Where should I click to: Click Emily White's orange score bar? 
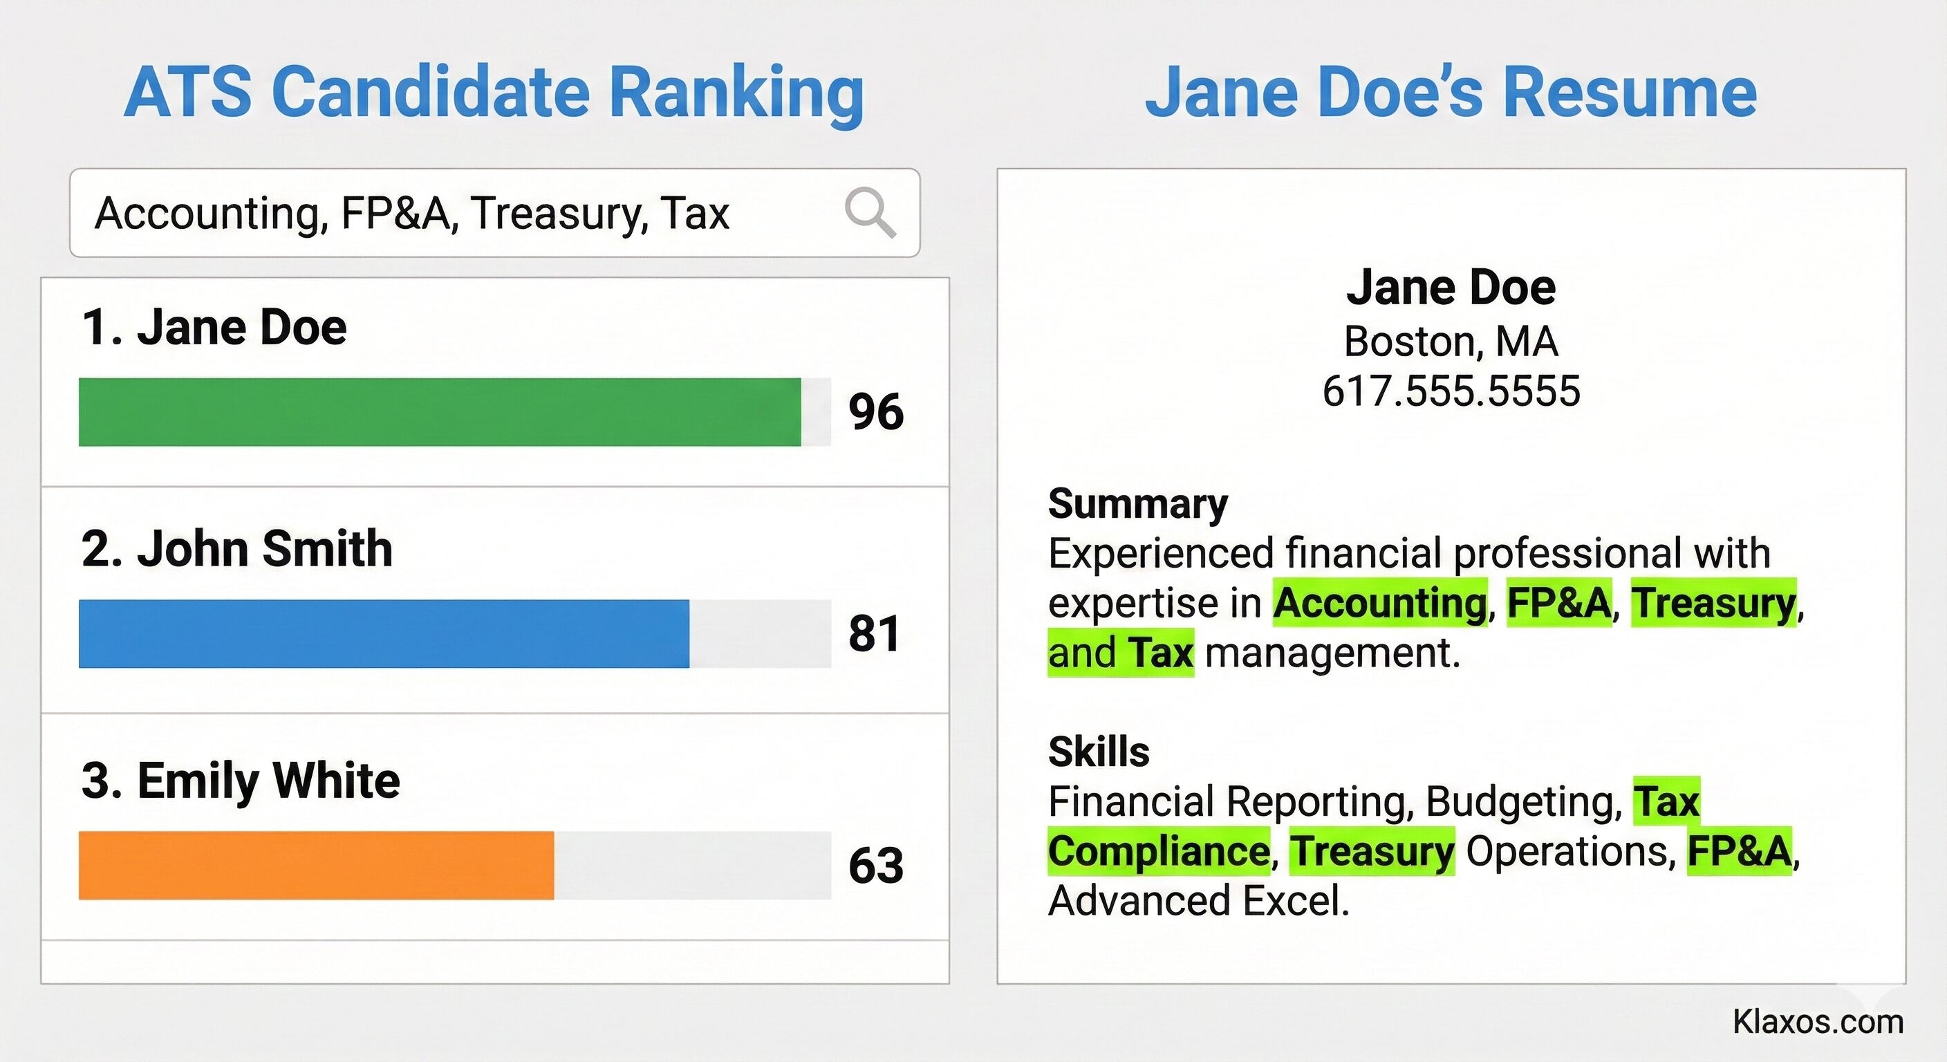[x=316, y=866]
